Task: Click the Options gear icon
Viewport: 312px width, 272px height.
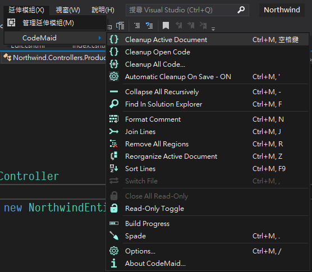Action: (114, 251)
